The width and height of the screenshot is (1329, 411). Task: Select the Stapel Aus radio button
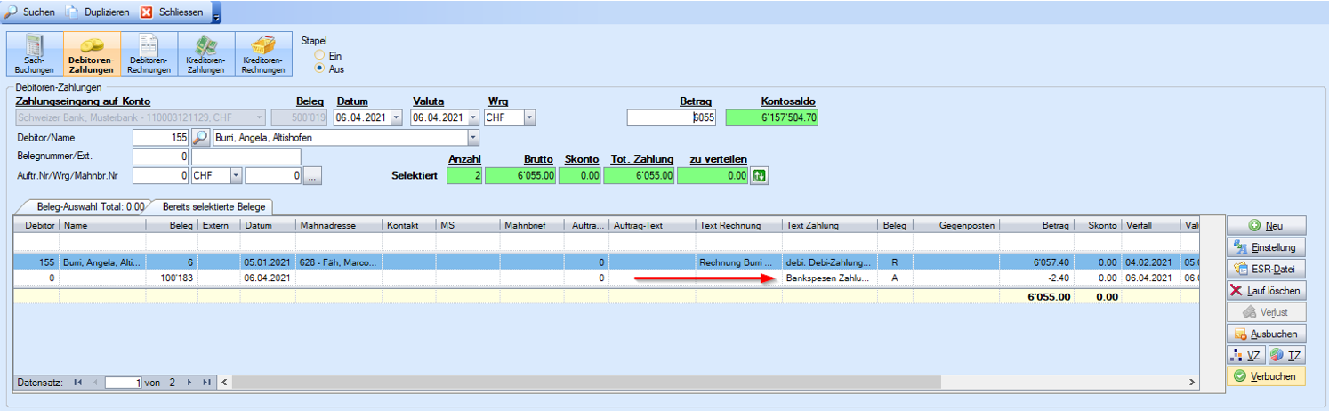pos(319,68)
